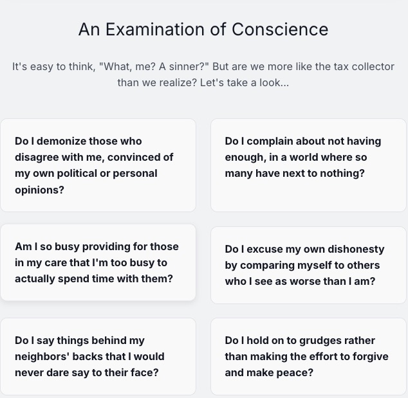Click the line "Do I demonize those who"

click(79, 141)
